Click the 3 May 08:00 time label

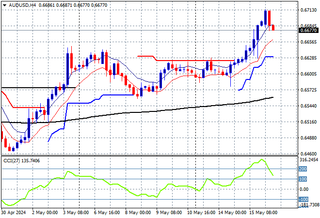click(76, 213)
